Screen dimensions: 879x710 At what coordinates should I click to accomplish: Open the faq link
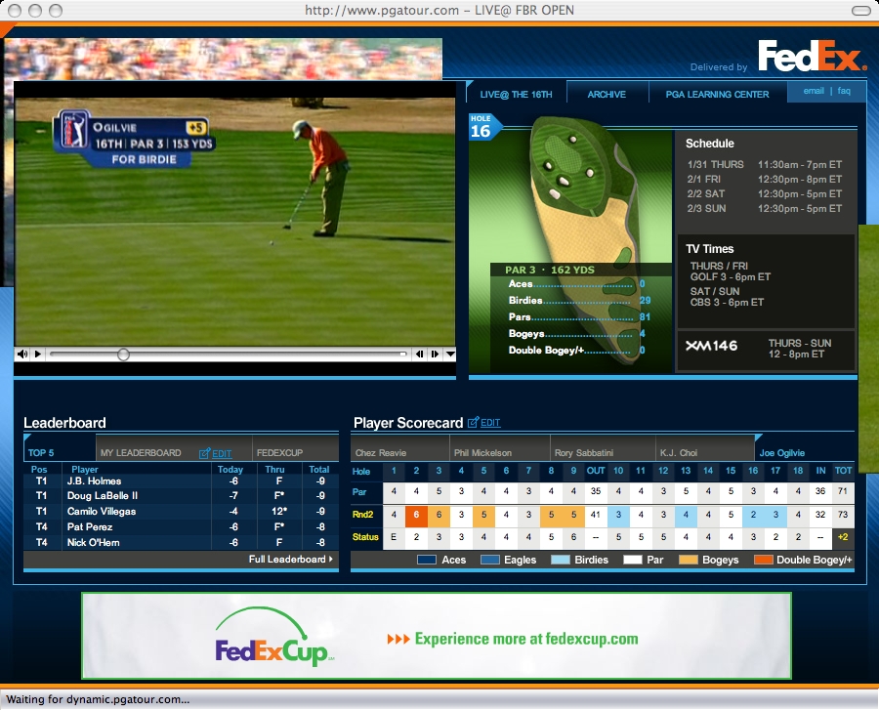844,91
